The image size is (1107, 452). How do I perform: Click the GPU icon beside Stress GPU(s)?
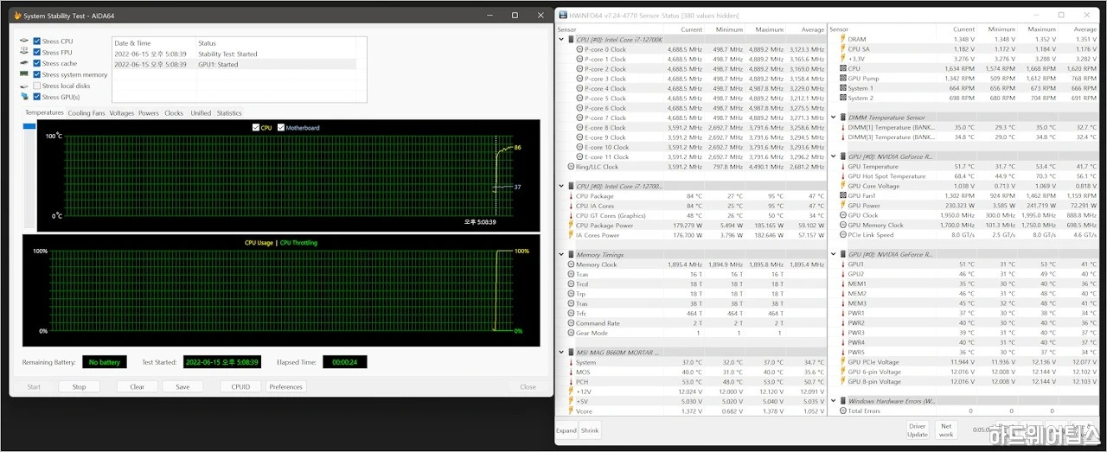pyautogui.click(x=23, y=98)
